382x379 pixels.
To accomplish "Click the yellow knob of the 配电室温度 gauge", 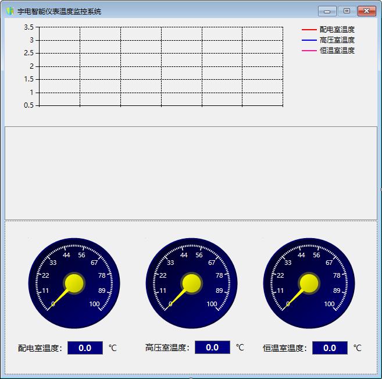I will point(74,283).
